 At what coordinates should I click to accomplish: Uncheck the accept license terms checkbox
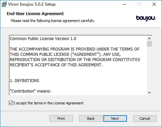pos(11,103)
